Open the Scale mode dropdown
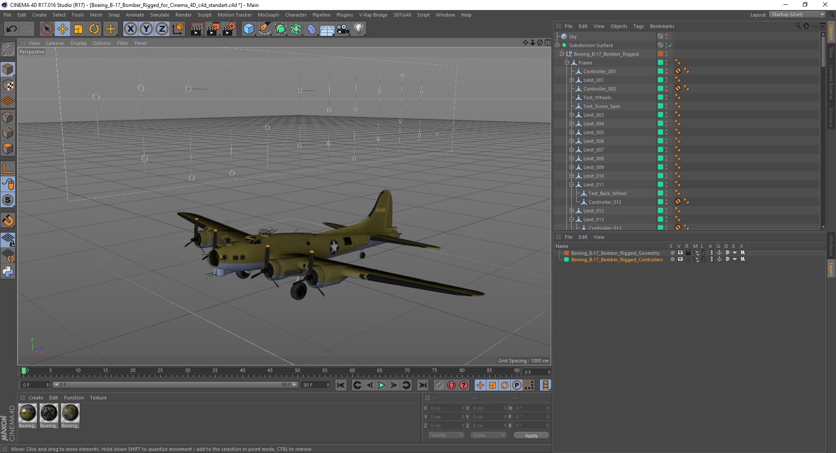Image resolution: width=836 pixels, height=453 pixels. coord(489,435)
